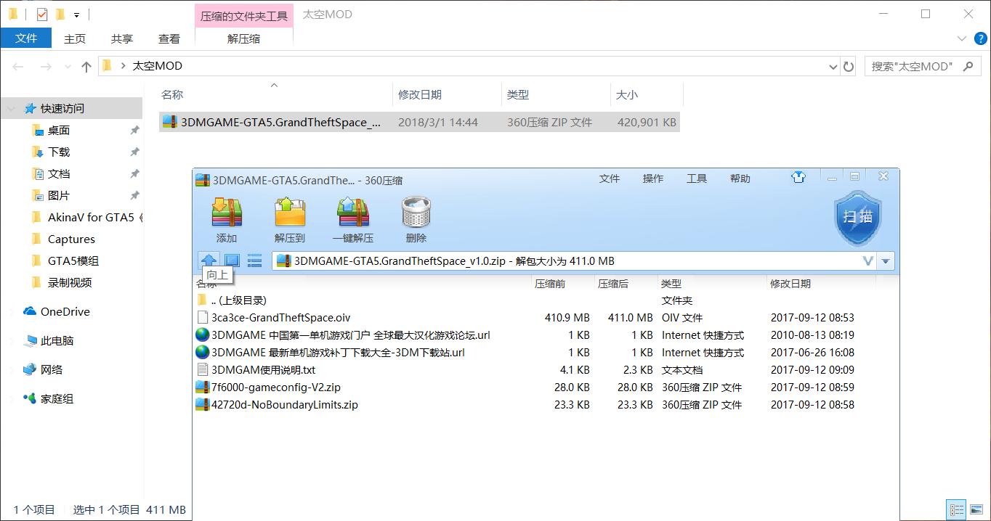
Task: Click the blue 扫描 scan shield
Action: point(857,218)
